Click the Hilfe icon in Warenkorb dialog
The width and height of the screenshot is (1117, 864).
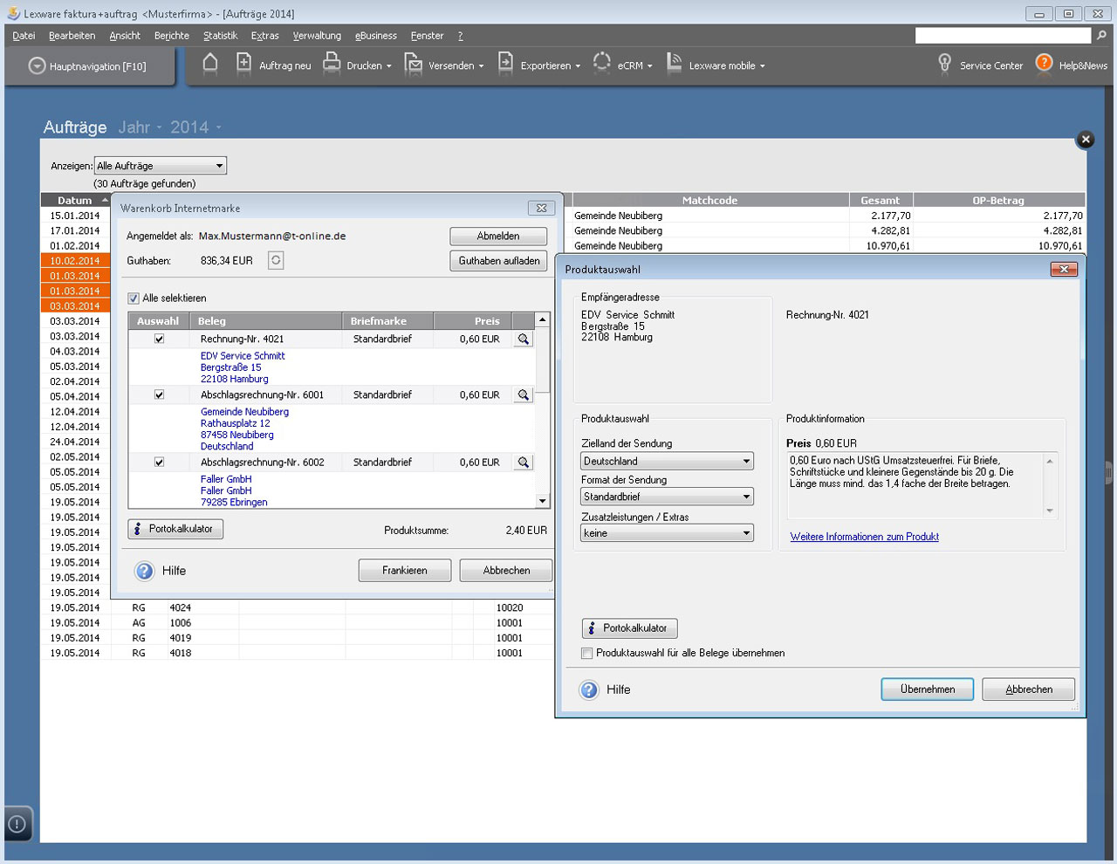pyautogui.click(x=145, y=571)
